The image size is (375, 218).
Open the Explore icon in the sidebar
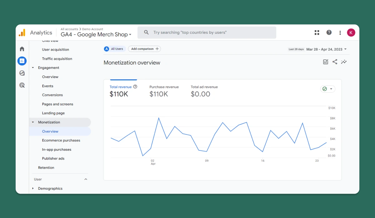(22, 73)
